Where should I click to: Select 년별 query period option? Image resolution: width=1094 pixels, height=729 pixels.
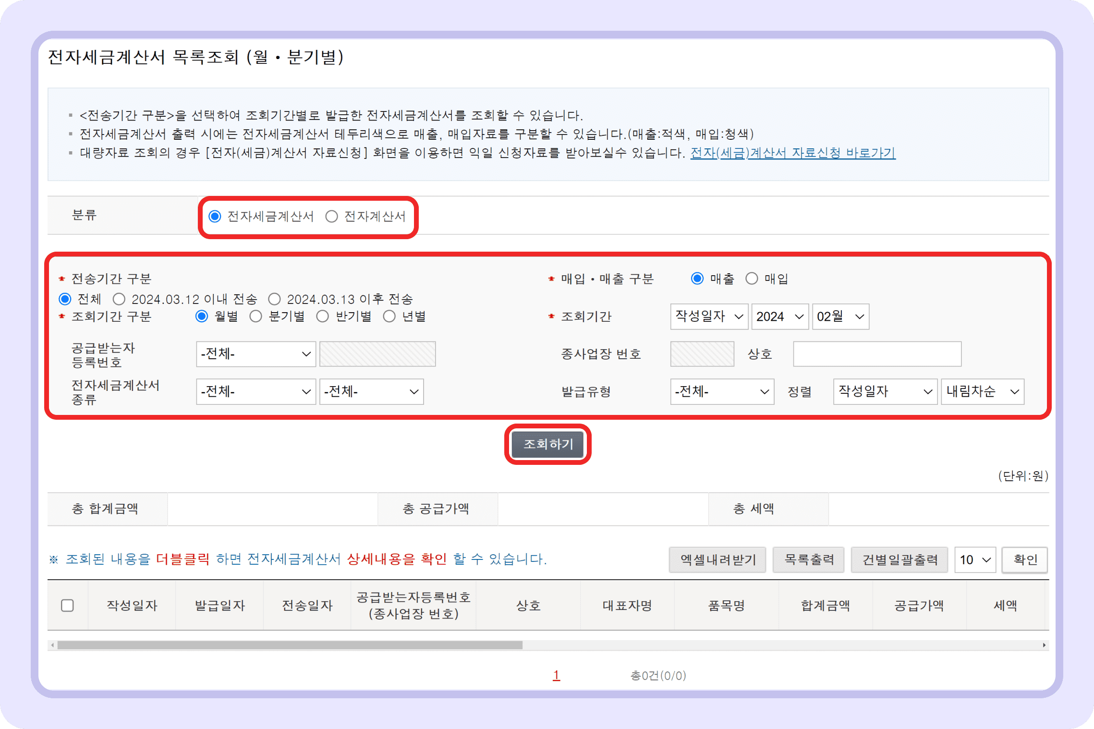coord(389,316)
